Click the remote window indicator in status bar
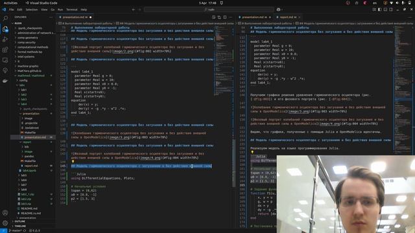 [x=3, y=230]
